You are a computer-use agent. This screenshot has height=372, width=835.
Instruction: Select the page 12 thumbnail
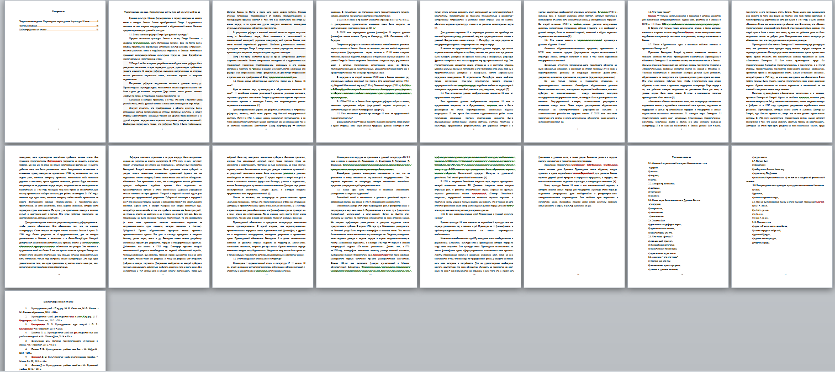click(366, 216)
